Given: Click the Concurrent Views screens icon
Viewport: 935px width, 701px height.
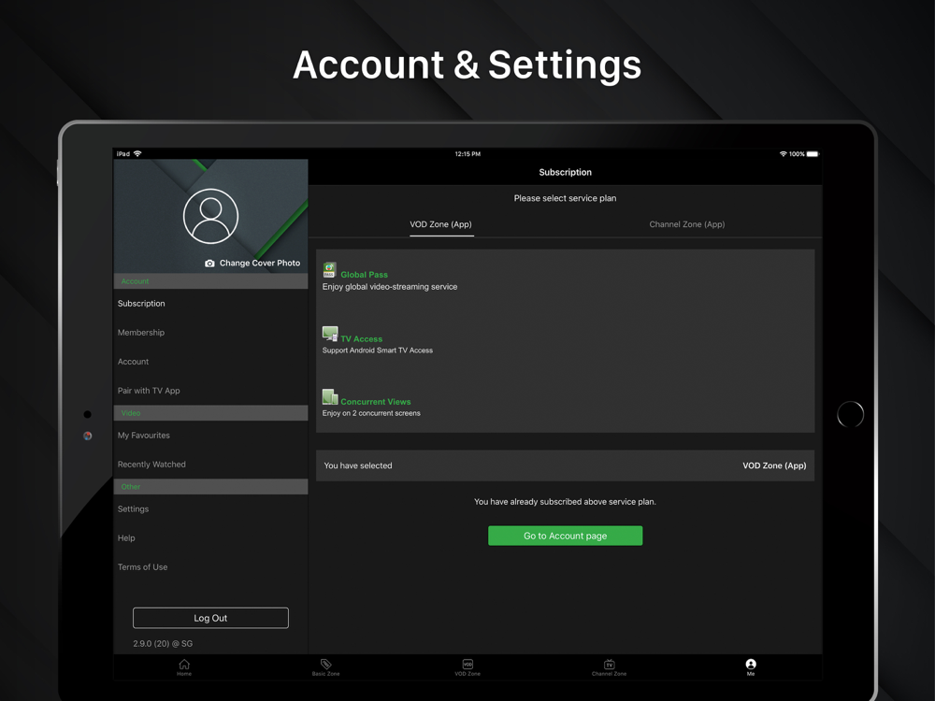Looking at the screenshot, I should tap(330, 397).
